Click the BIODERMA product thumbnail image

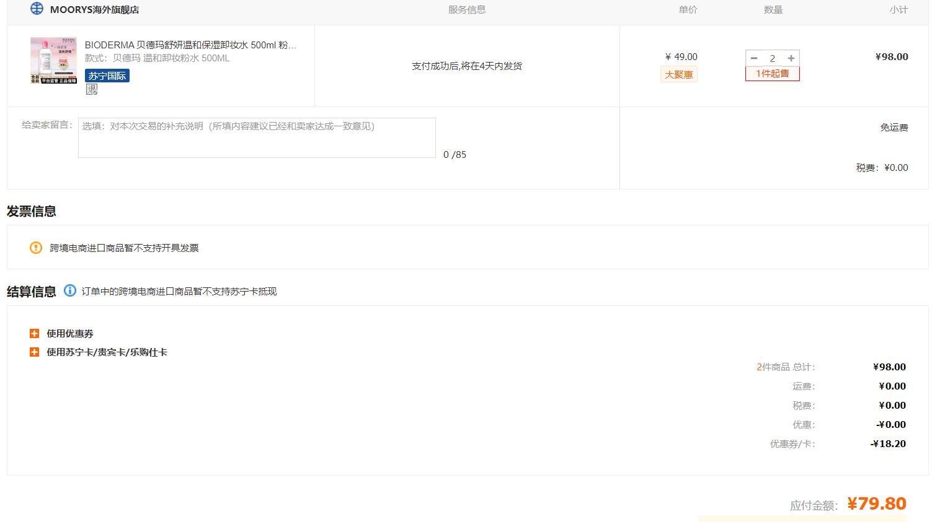point(54,60)
